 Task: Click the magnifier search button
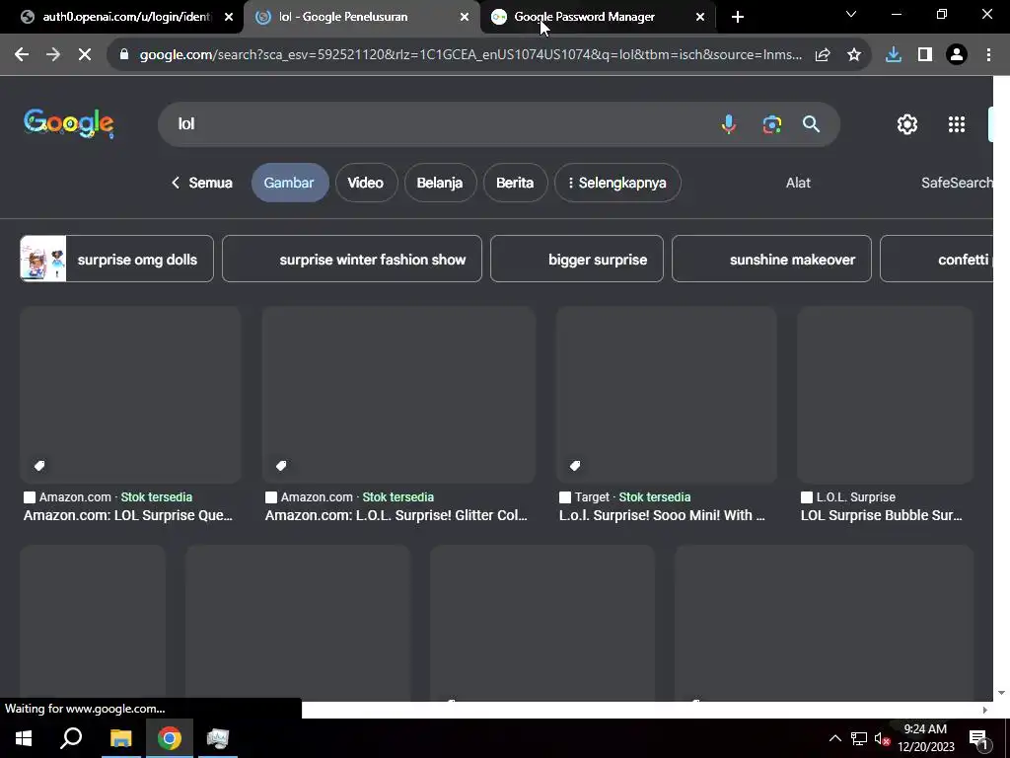click(x=812, y=123)
